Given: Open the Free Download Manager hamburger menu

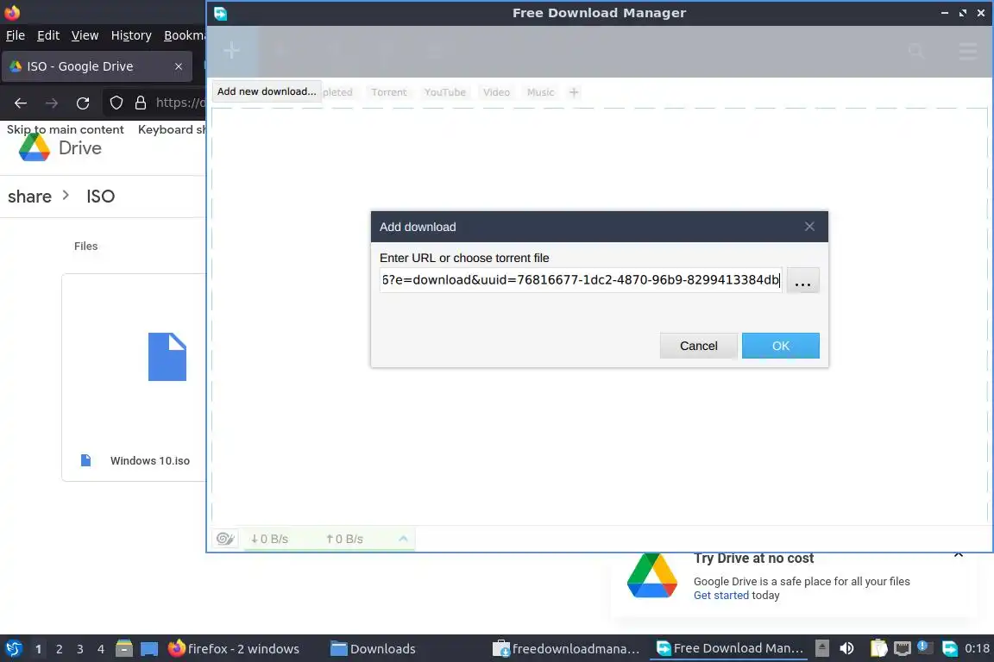Looking at the screenshot, I should coord(967,52).
